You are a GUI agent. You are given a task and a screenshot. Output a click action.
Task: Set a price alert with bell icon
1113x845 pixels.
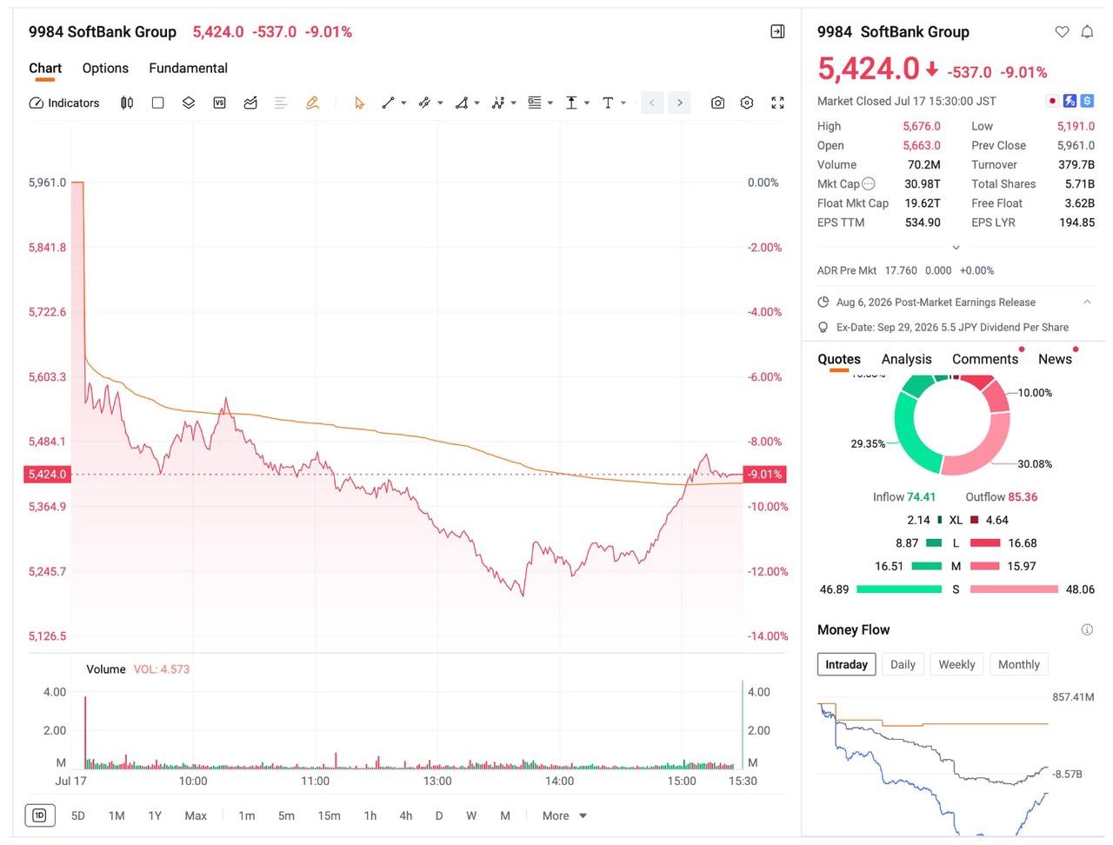coord(1087,32)
